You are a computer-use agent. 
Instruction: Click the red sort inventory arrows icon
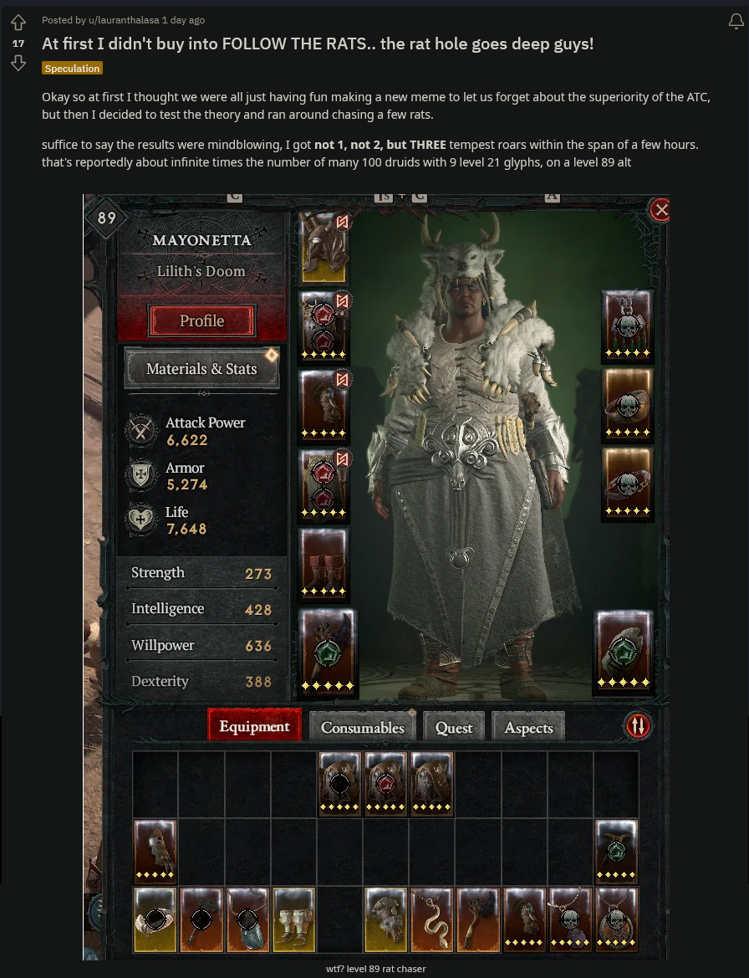pyautogui.click(x=638, y=725)
